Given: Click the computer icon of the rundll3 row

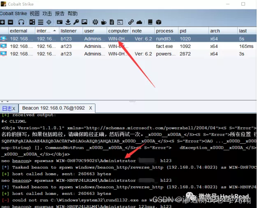Looking at the screenshot, I should (x=3, y=38).
